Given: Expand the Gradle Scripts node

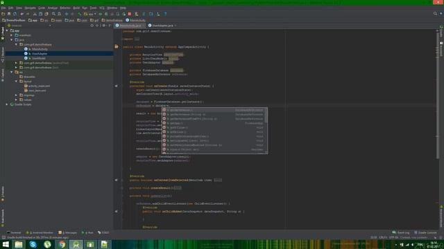Looking at the screenshot, I should (7, 104).
